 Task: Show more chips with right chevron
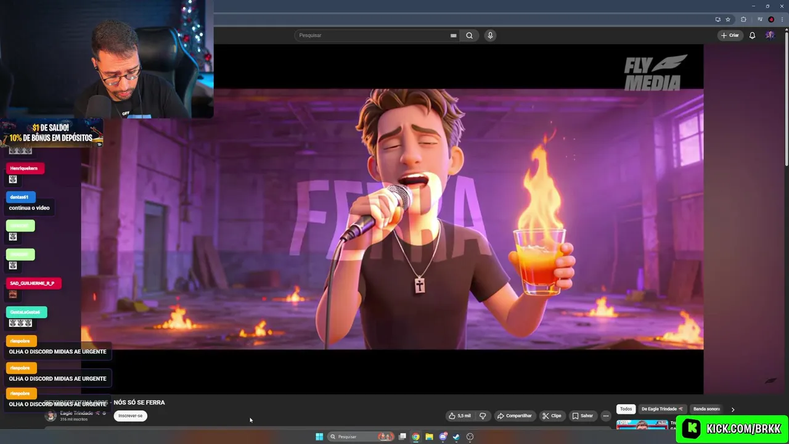[732, 409]
